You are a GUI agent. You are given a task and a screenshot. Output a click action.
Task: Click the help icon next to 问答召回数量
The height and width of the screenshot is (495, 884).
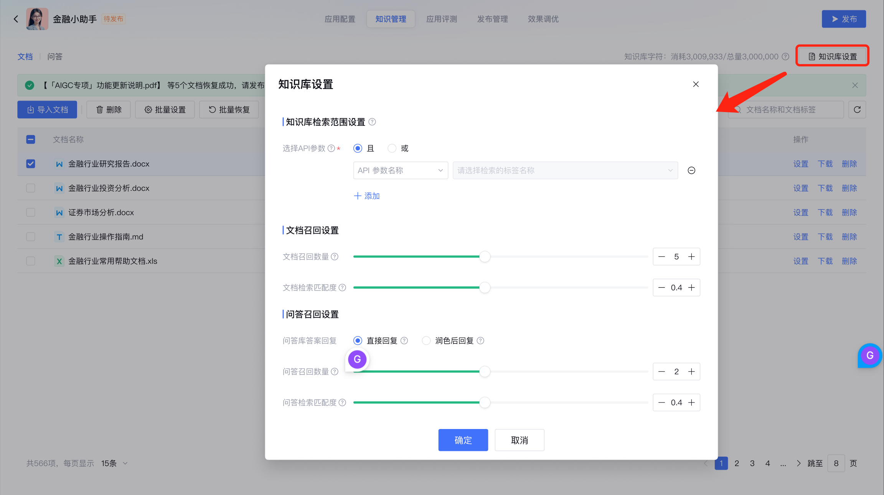335,371
